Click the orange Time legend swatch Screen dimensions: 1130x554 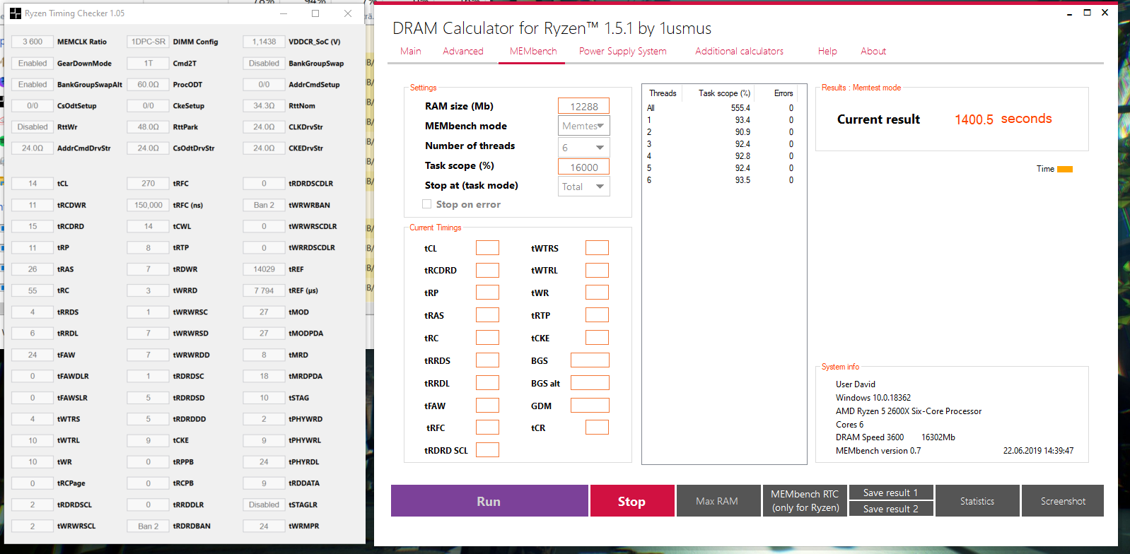(x=1065, y=169)
